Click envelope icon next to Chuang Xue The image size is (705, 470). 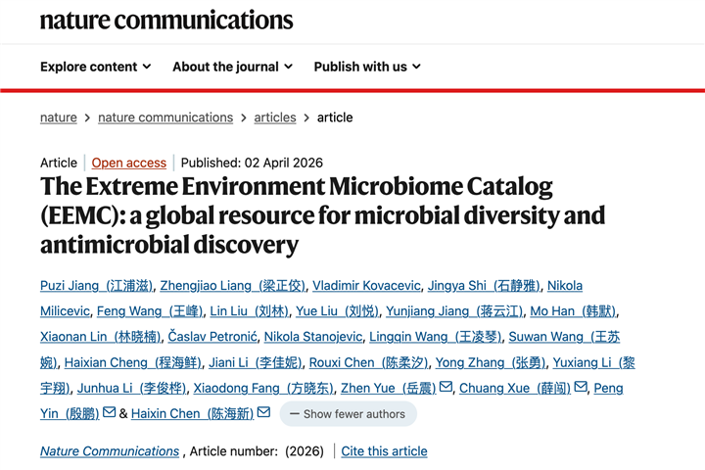click(581, 388)
